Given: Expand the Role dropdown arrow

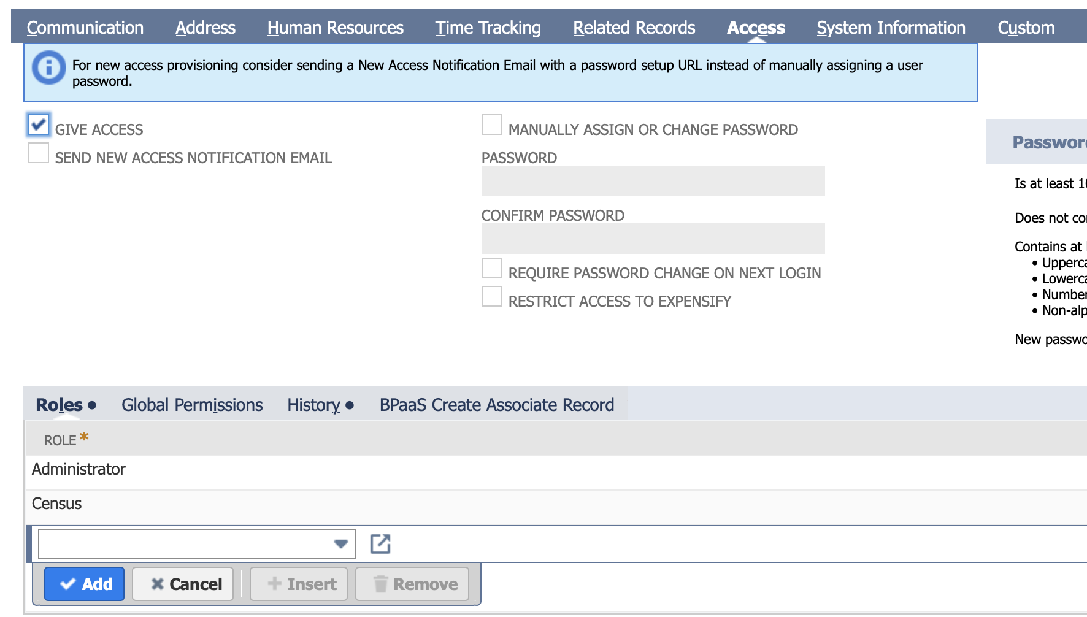Looking at the screenshot, I should click(x=340, y=544).
